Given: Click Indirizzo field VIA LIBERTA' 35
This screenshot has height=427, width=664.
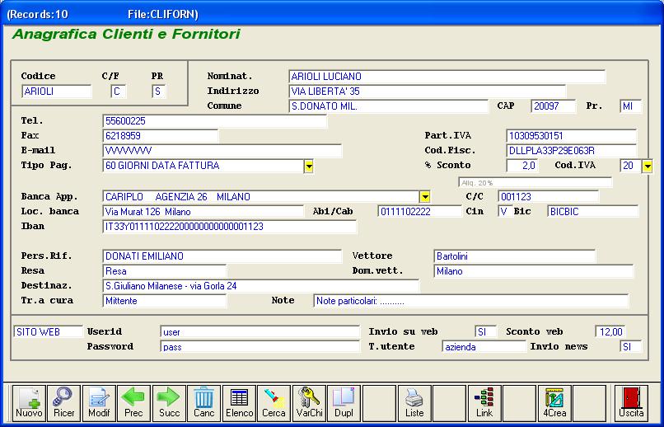Looking at the screenshot, I should (x=427, y=91).
